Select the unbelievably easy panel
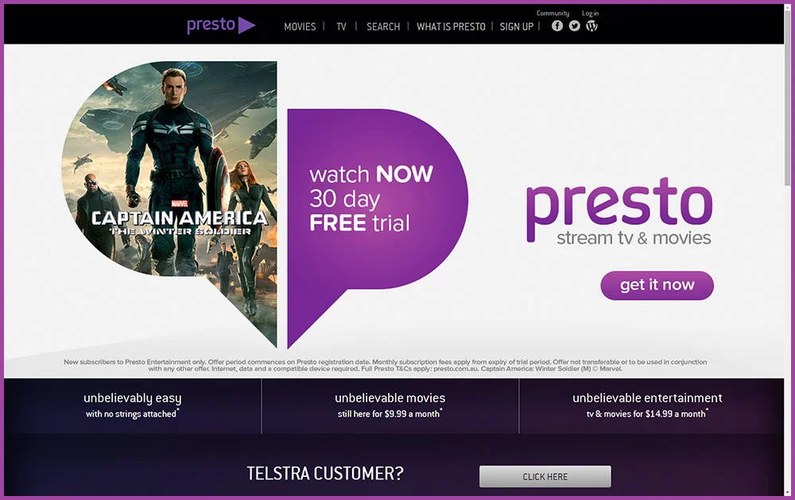This screenshot has width=795, height=500. 132,405
